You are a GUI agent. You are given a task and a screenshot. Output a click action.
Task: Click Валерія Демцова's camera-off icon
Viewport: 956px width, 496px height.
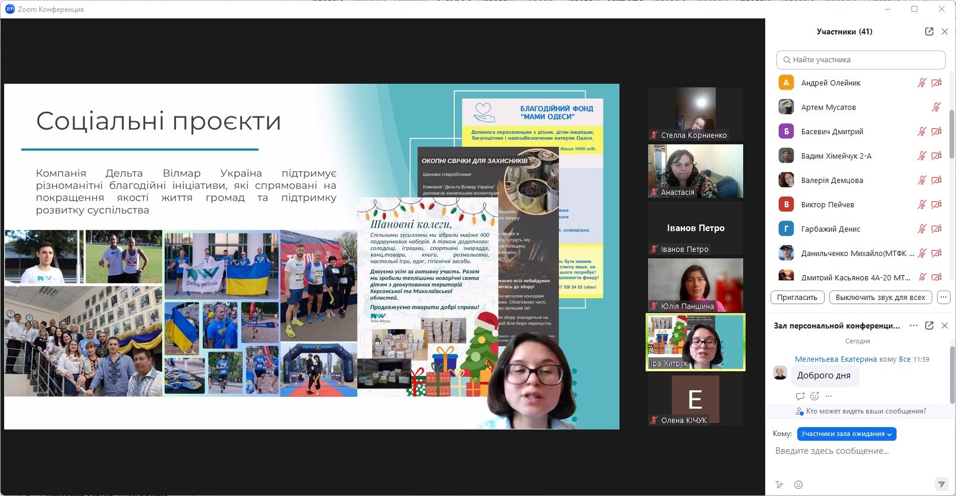tap(936, 180)
